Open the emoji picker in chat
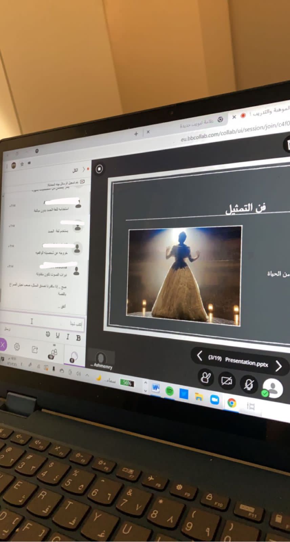290x542 pixels. (48, 334)
